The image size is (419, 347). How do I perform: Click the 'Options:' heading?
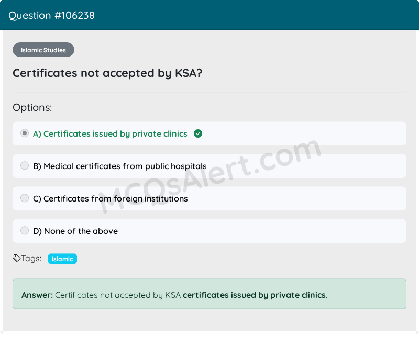32,108
